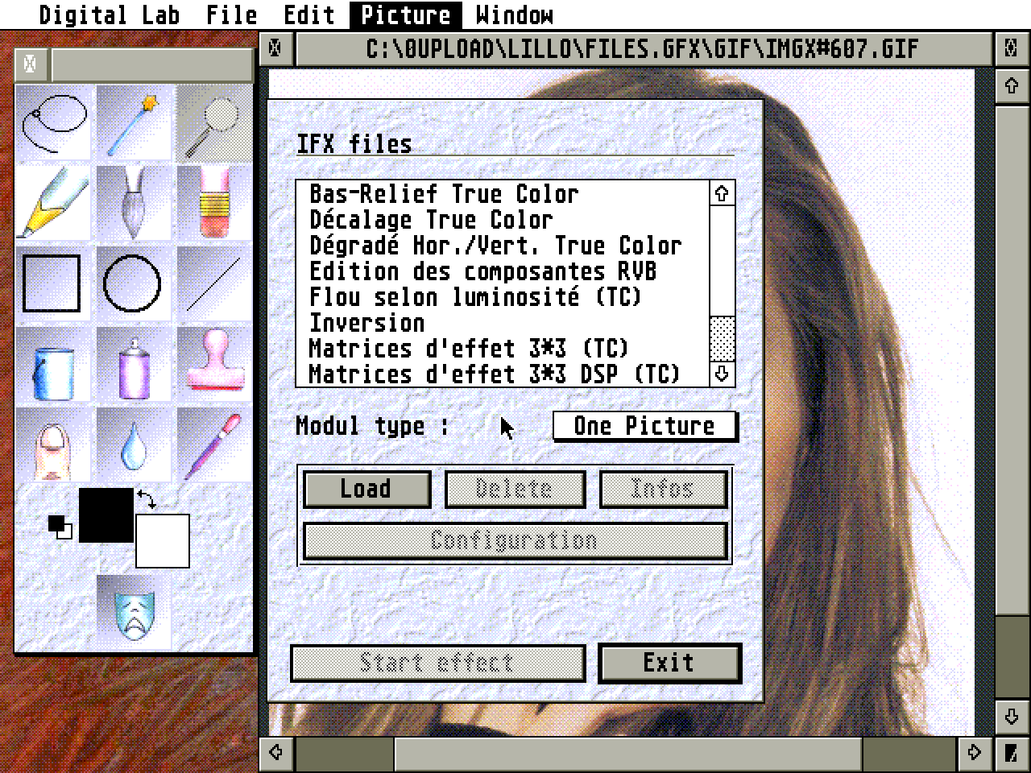Activate the Magnifier zoom tool
The height and width of the screenshot is (773, 1031).
tap(213, 121)
